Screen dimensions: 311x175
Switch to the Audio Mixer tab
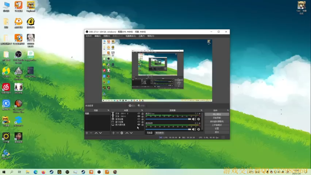150,133
